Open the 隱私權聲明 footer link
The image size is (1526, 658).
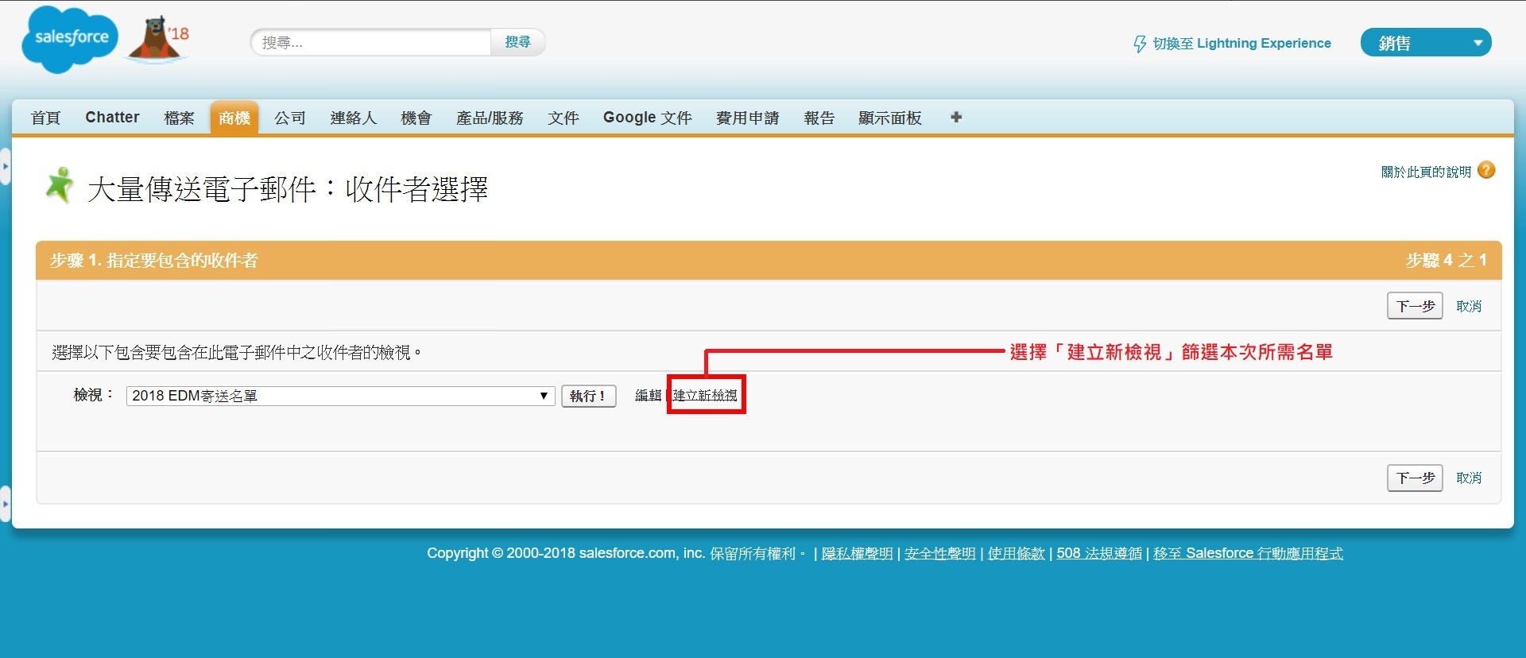pos(857,553)
